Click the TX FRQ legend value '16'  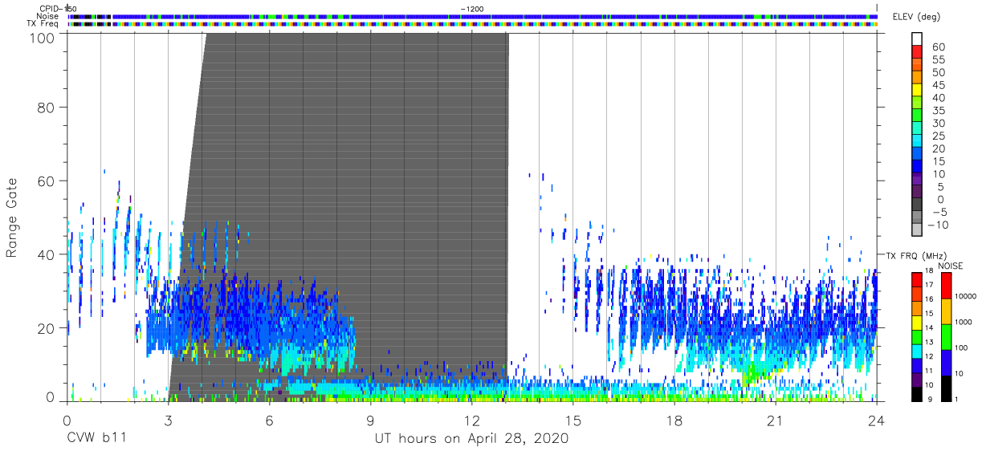(929, 299)
